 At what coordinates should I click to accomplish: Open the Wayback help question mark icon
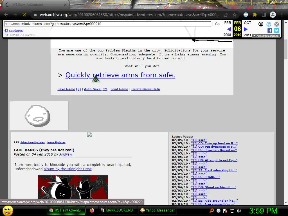click(269, 24)
